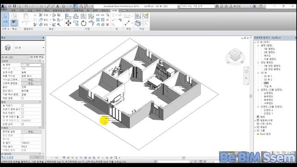297x167 pixels.
Task: Select Trim/Extend to Corner tool
Action: pyautogui.click(x=91, y=23)
